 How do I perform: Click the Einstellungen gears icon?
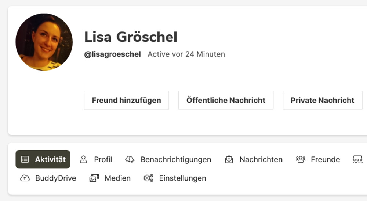point(149,178)
